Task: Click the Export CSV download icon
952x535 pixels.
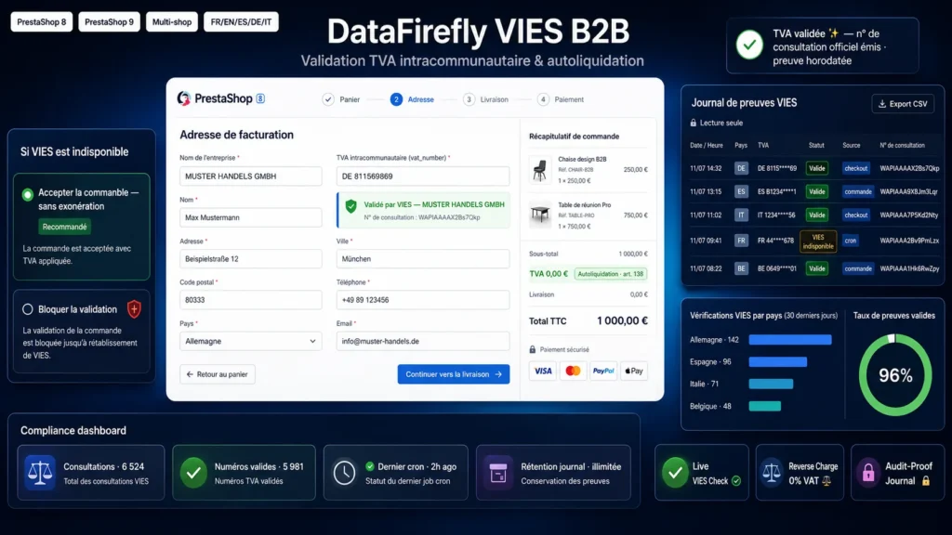Action: tap(882, 104)
